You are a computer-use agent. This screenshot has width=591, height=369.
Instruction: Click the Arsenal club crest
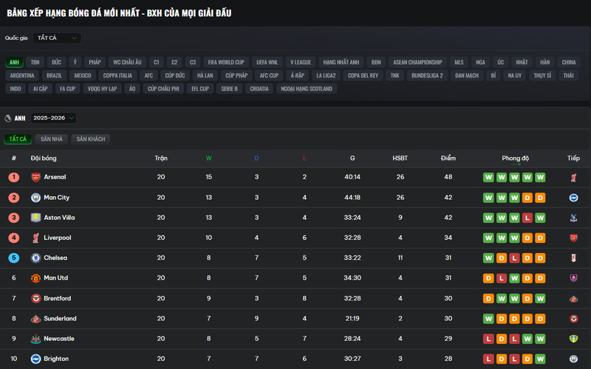tap(35, 177)
